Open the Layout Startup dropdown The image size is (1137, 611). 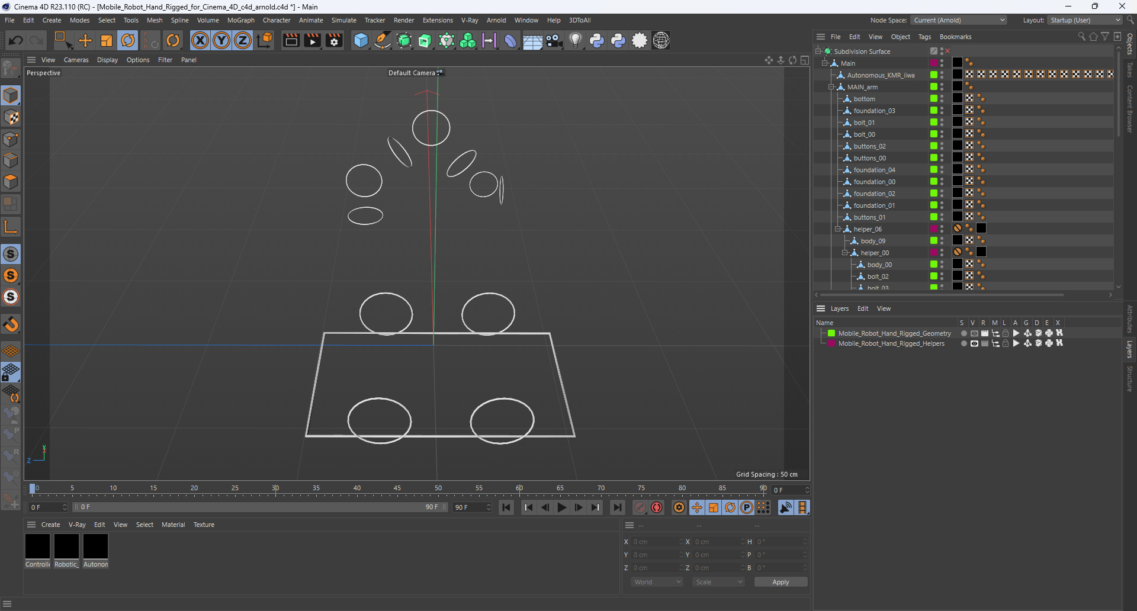pos(1085,20)
